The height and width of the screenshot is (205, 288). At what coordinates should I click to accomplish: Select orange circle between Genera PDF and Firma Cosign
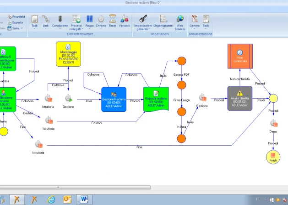[x=182, y=85]
